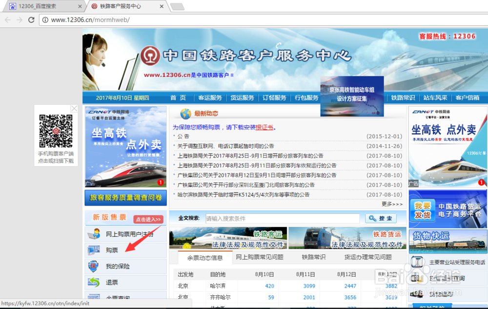Image resolution: width=488 pixels, height=309 pixels.
Task: Close the QR code floating panel
Action: 74,109
